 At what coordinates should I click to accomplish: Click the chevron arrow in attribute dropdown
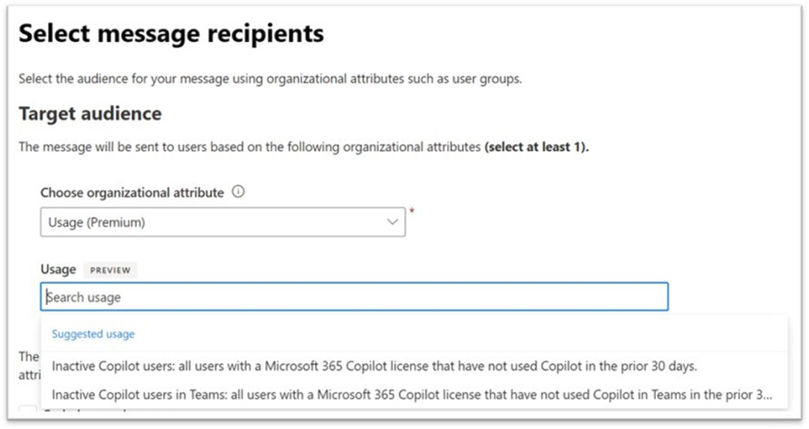pyautogui.click(x=393, y=223)
